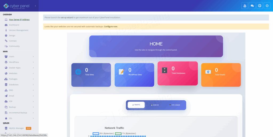The image size is (273, 137).
Task: Switch to the TRAFFIC tab
Action: click(136, 105)
